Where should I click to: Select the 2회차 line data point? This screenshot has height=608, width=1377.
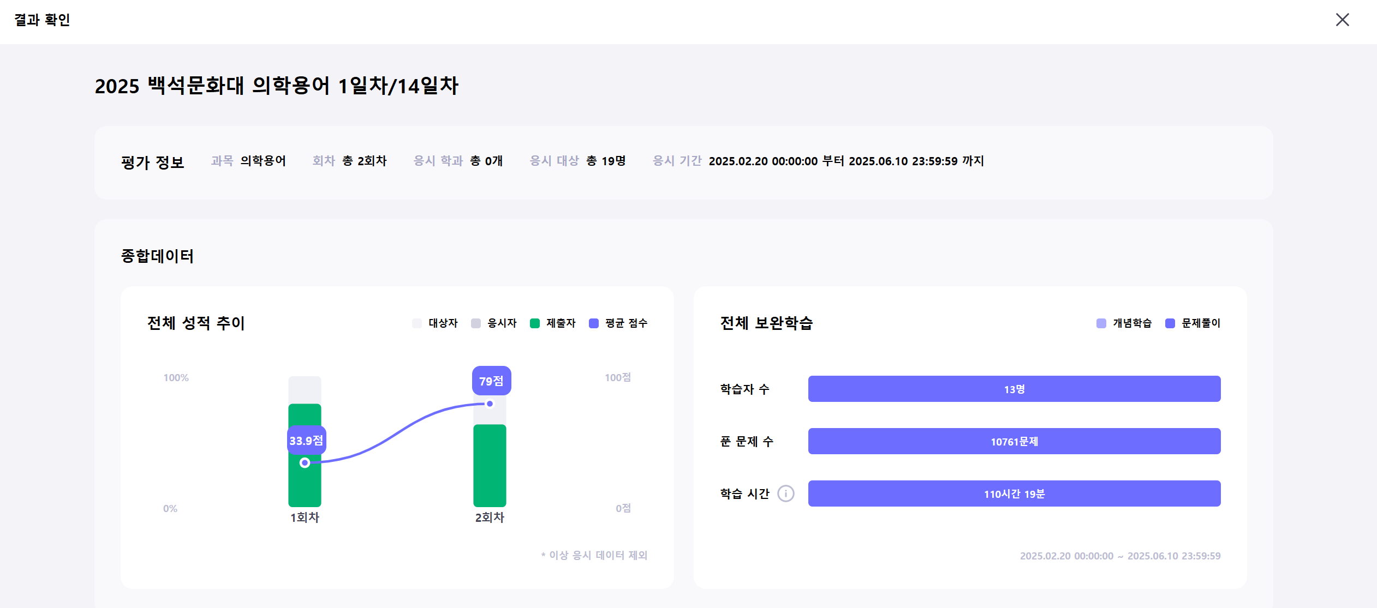click(x=490, y=404)
